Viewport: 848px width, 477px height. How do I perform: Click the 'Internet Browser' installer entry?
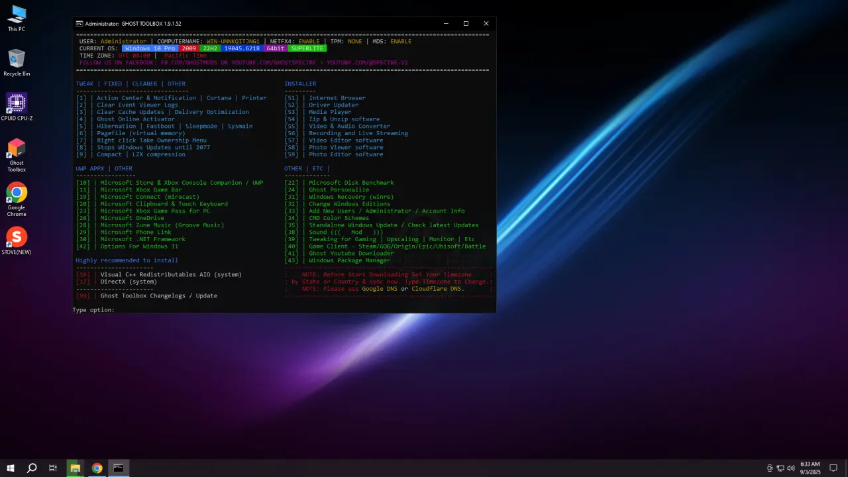[x=325, y=98]
